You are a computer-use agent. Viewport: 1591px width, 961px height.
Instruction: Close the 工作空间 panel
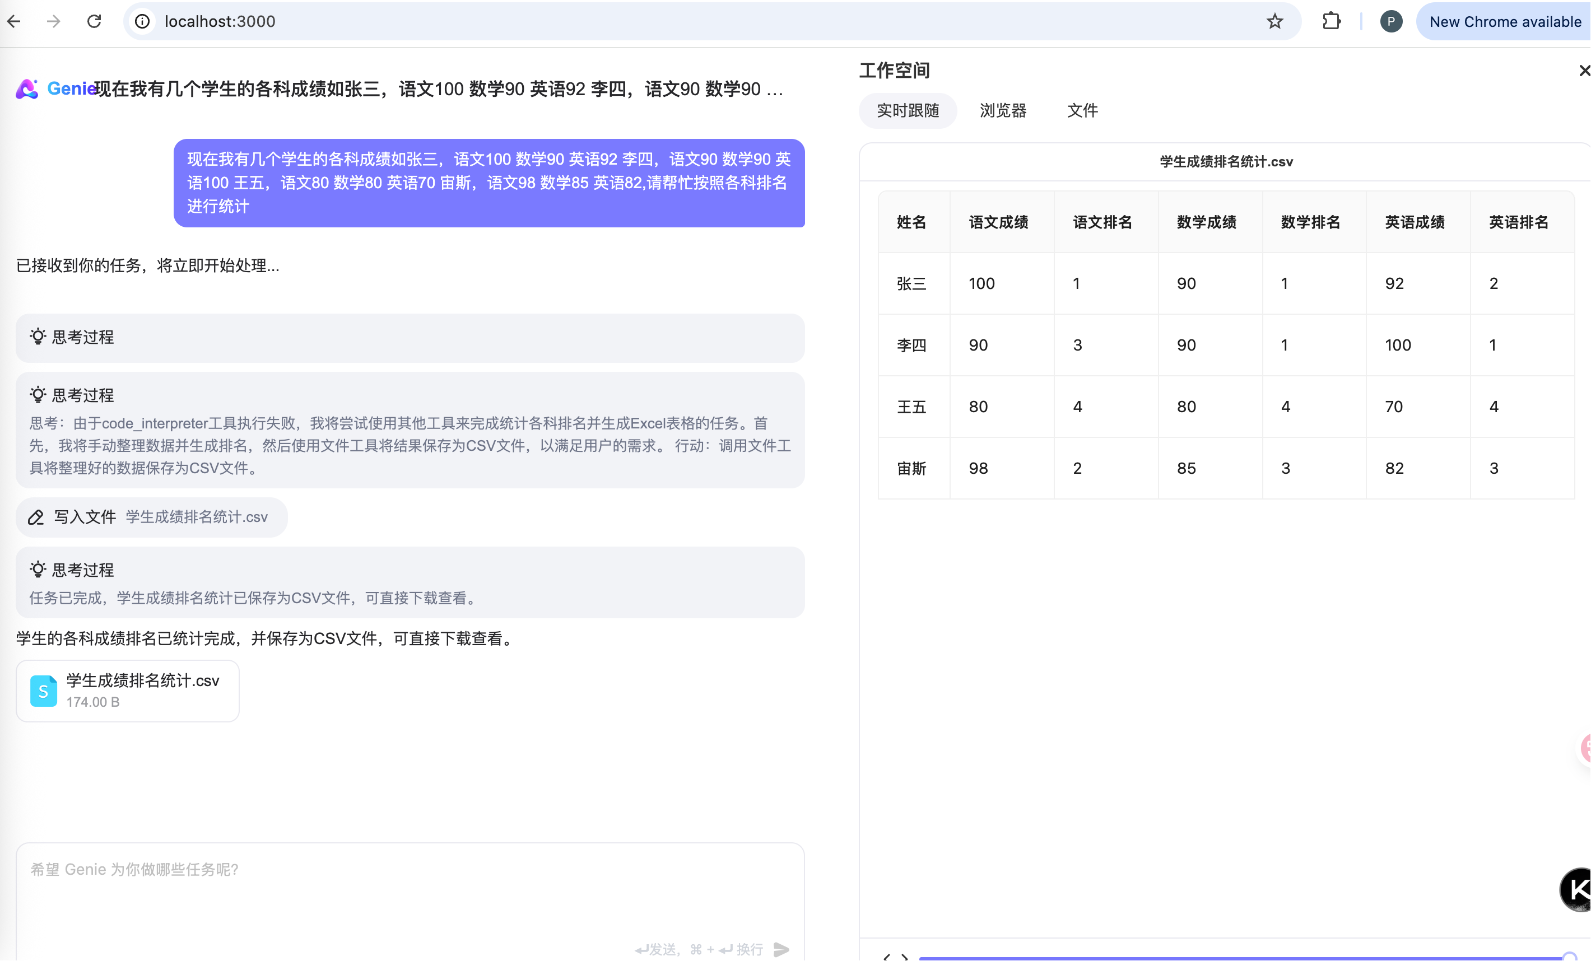coord(1584,71)
